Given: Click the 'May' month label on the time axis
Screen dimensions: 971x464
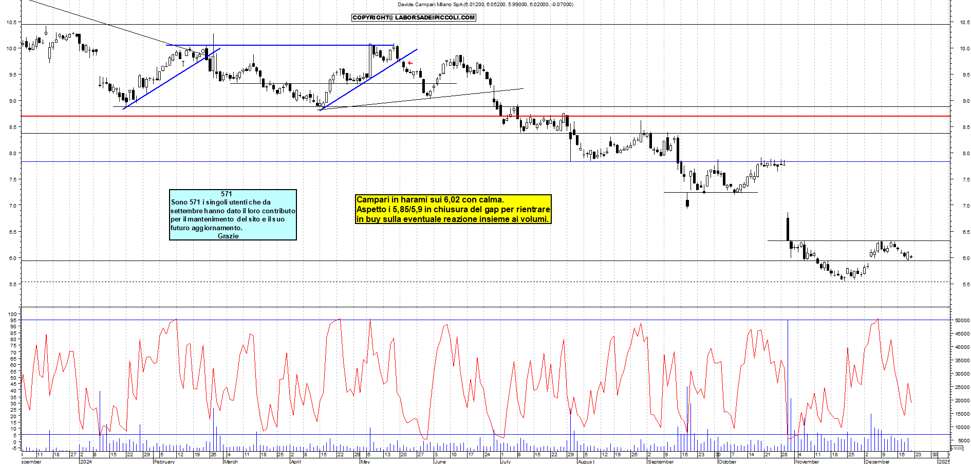Looking at the screenshot, I should tap(365, 461).
